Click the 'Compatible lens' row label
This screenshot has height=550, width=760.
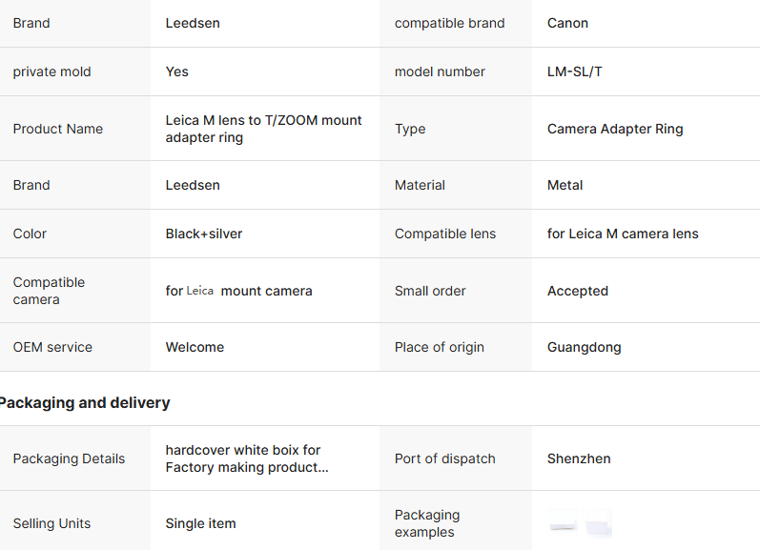click(x=445, y=234)
